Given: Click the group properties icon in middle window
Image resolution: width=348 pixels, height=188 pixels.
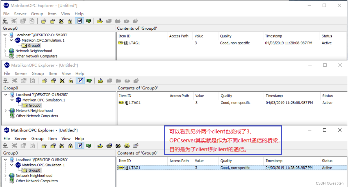Looking at the screenshot, I should tap(53, 80).
